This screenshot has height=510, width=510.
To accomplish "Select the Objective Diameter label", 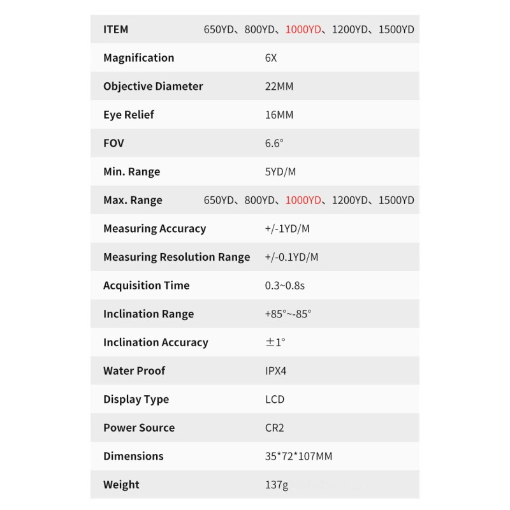I will click(153, 86).
